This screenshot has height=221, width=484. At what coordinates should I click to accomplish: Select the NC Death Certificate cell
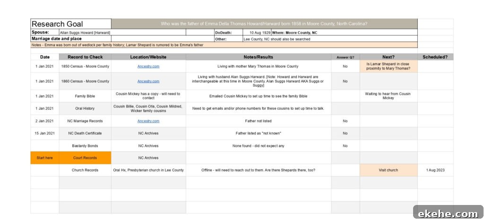click(85, 133)
